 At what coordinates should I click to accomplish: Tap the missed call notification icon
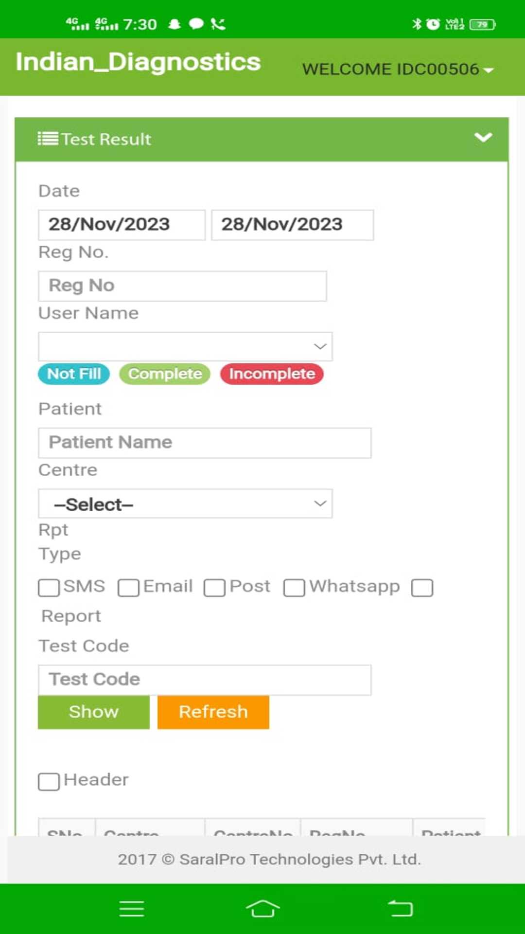point(218,24)
